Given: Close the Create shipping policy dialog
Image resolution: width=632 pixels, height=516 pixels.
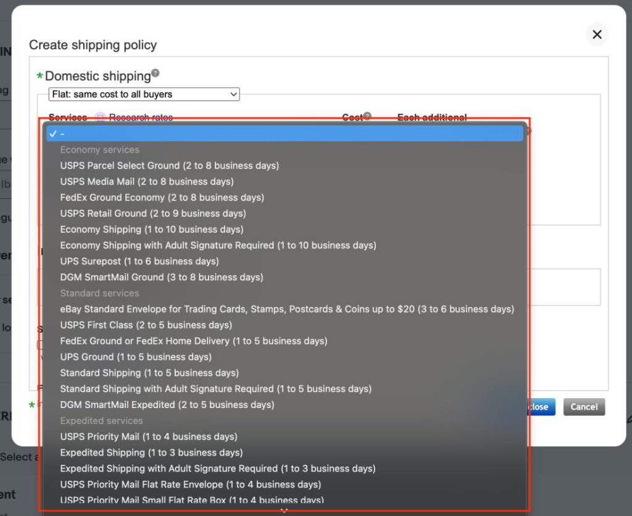Looking at the screenshot, I should tap(597, 35).
